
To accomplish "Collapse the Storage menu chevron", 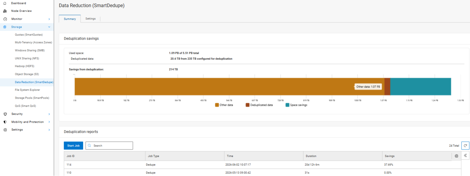I will 49,27.
